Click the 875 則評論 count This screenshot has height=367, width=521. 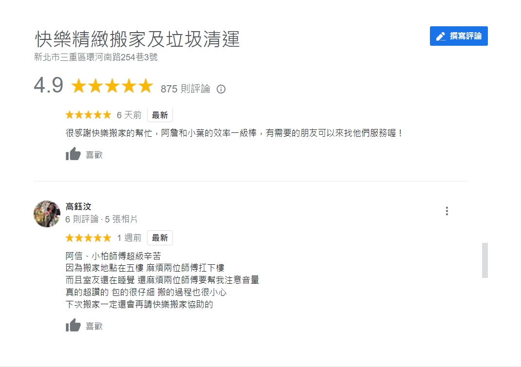click(x=186, y=89)
